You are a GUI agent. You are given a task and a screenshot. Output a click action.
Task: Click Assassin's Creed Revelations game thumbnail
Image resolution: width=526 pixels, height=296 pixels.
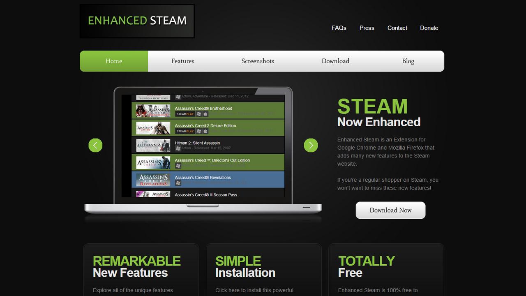coord(153,180)
